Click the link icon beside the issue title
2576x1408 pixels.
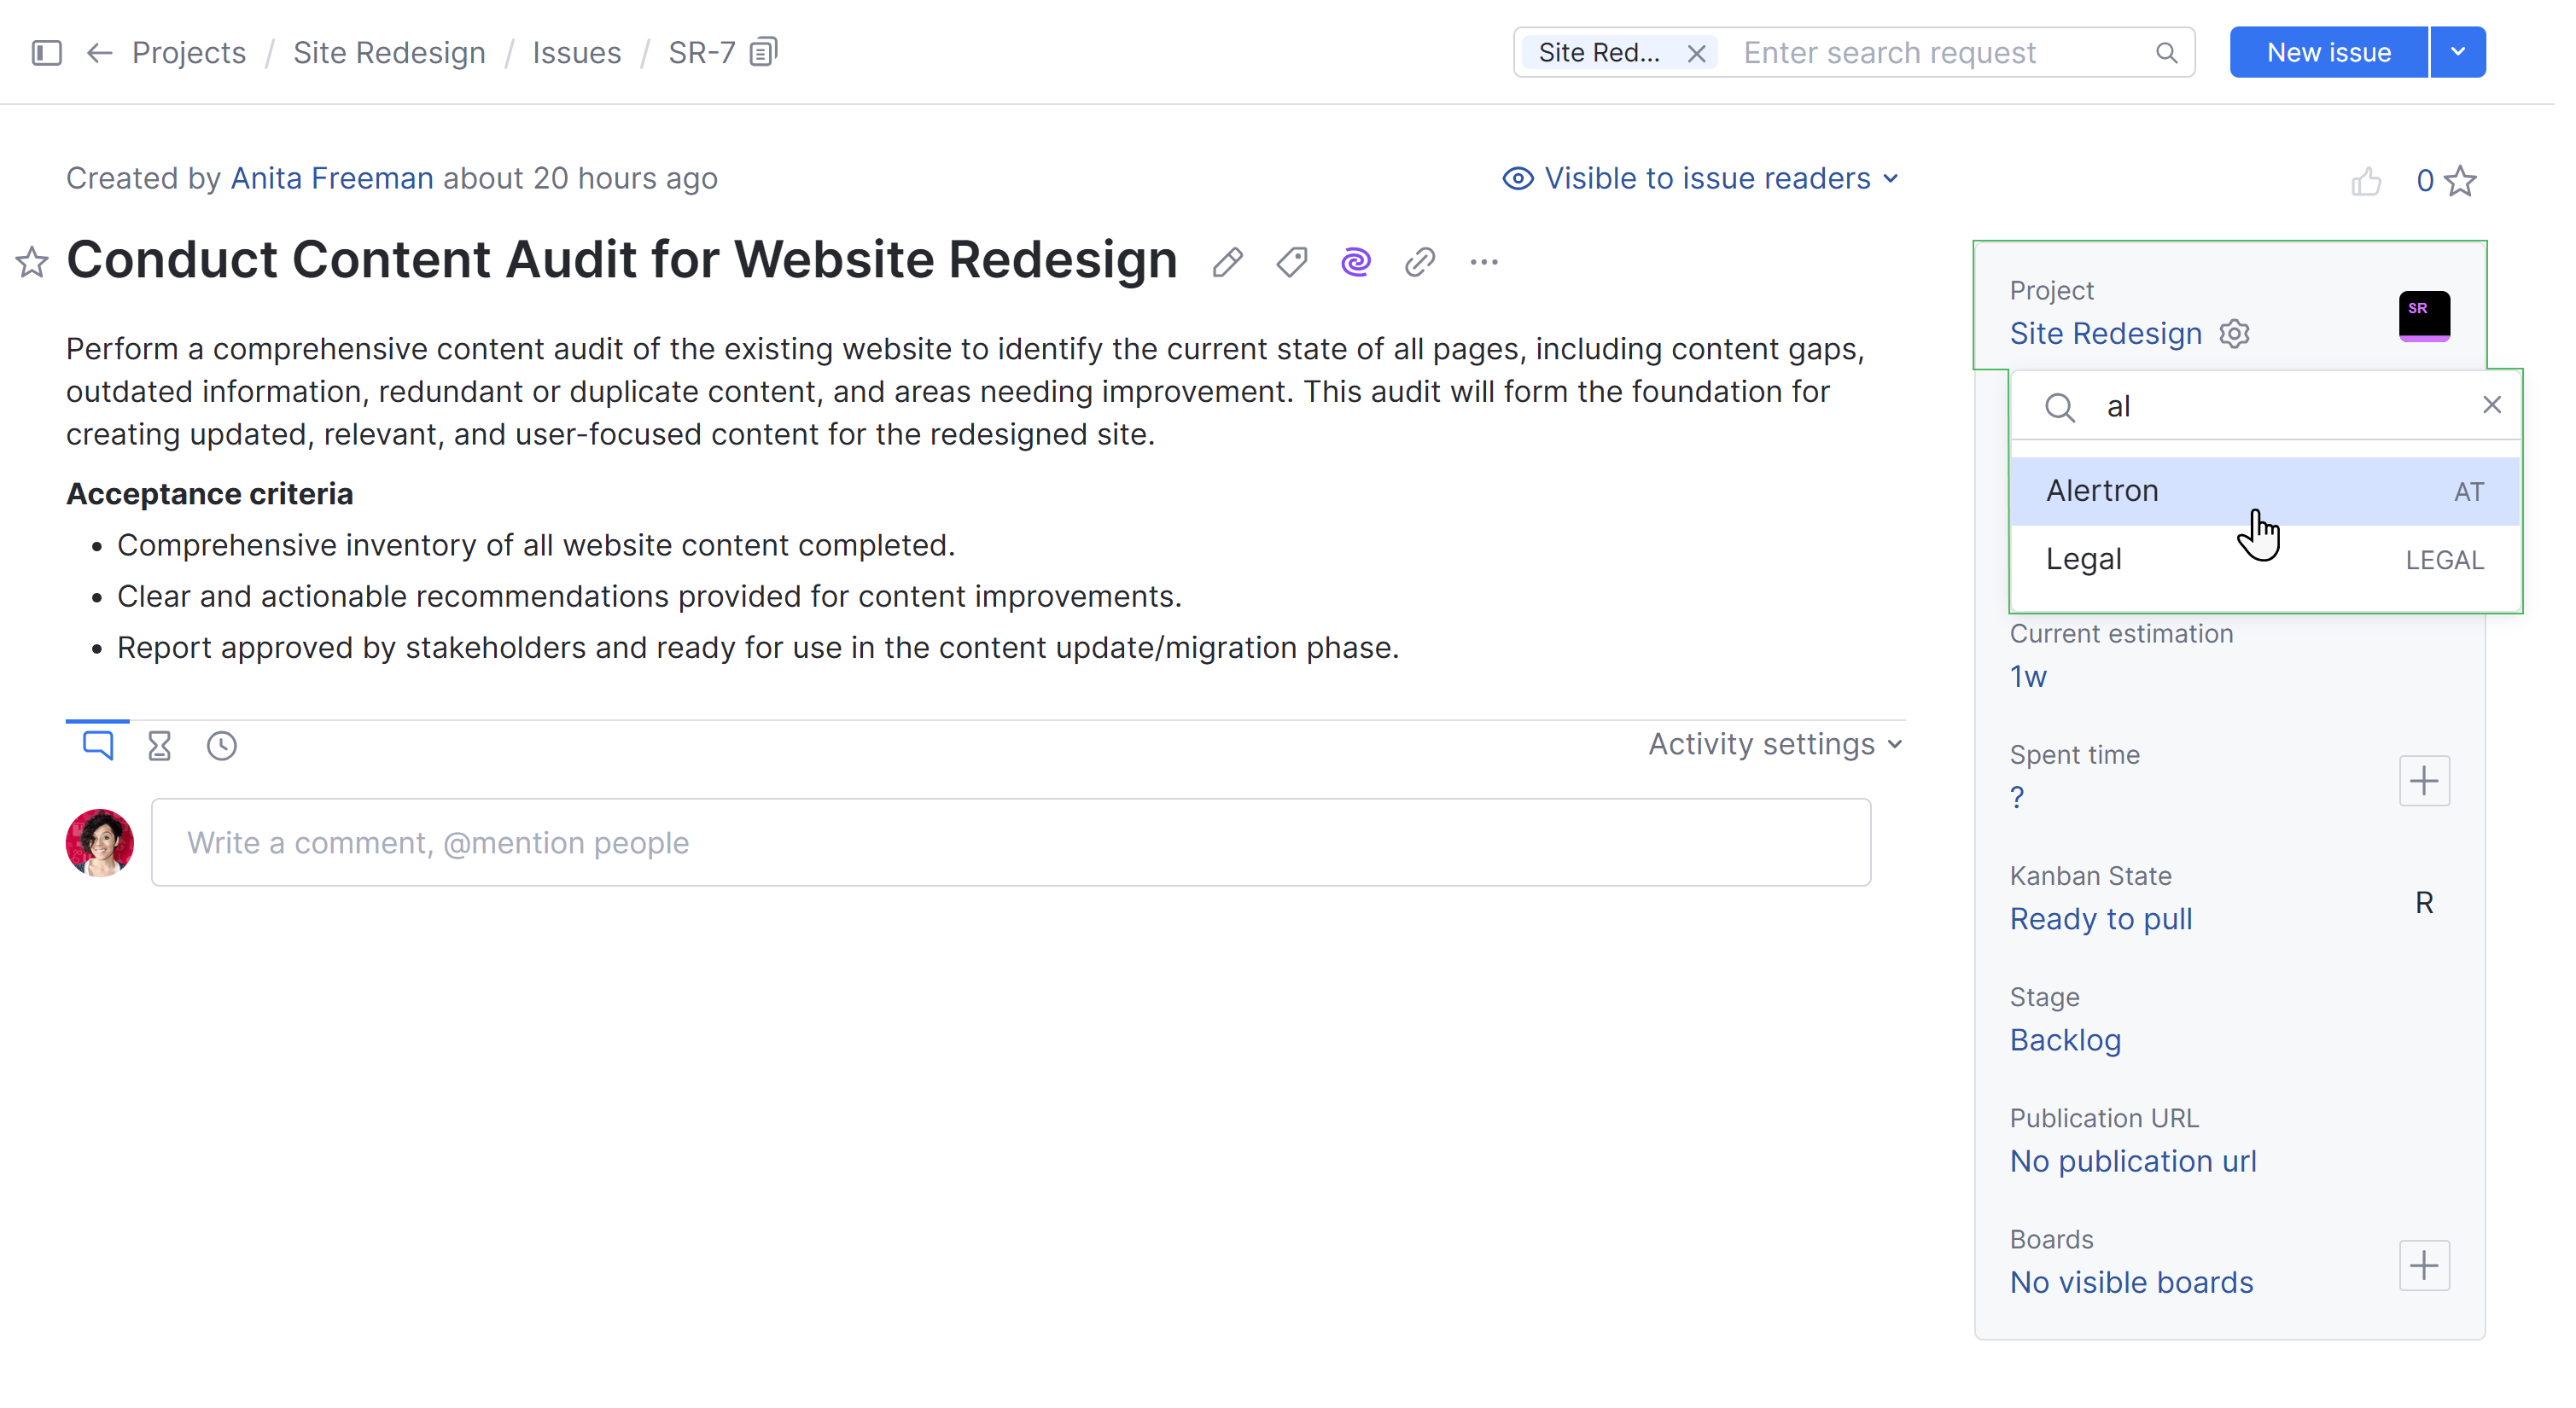1419,263
